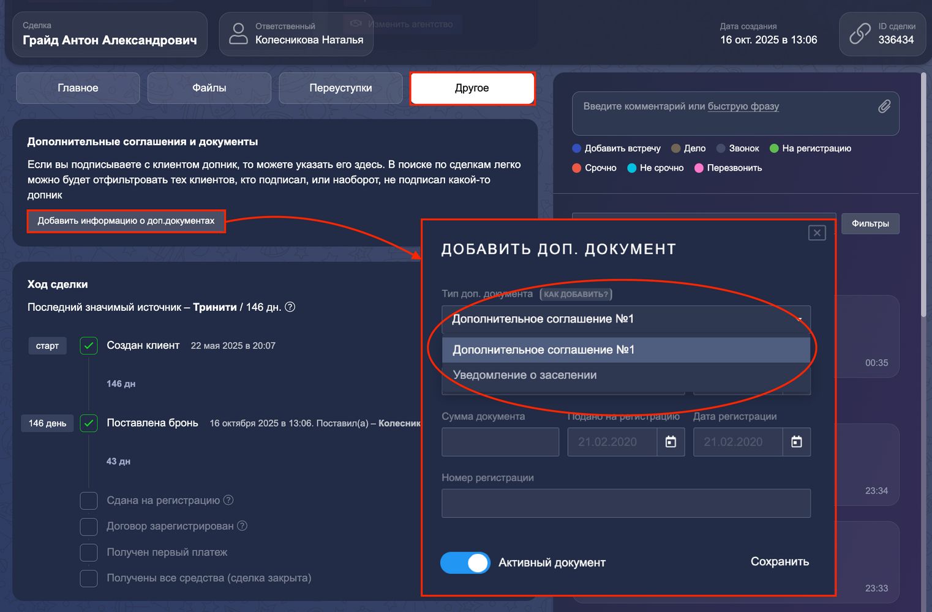This screenshot has width=932, height=612.
Task: Select the gray Звонок tag
Action: point(737,148)
